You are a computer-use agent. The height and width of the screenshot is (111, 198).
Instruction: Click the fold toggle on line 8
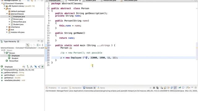click(x=50, y=21)
